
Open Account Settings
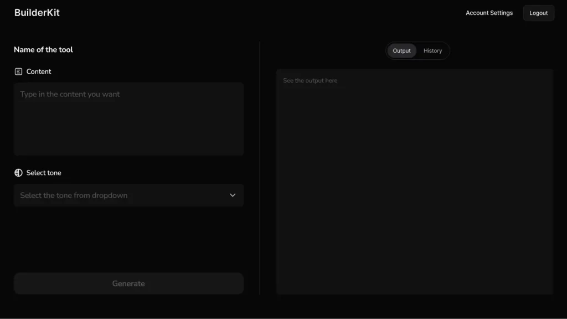[x=489, y=13]
